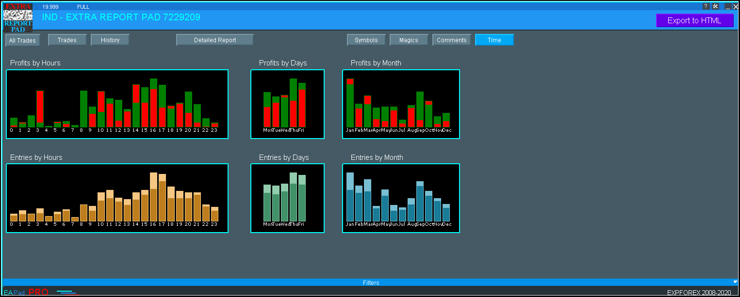Click the Profits by Days chart

click(287, 104)
